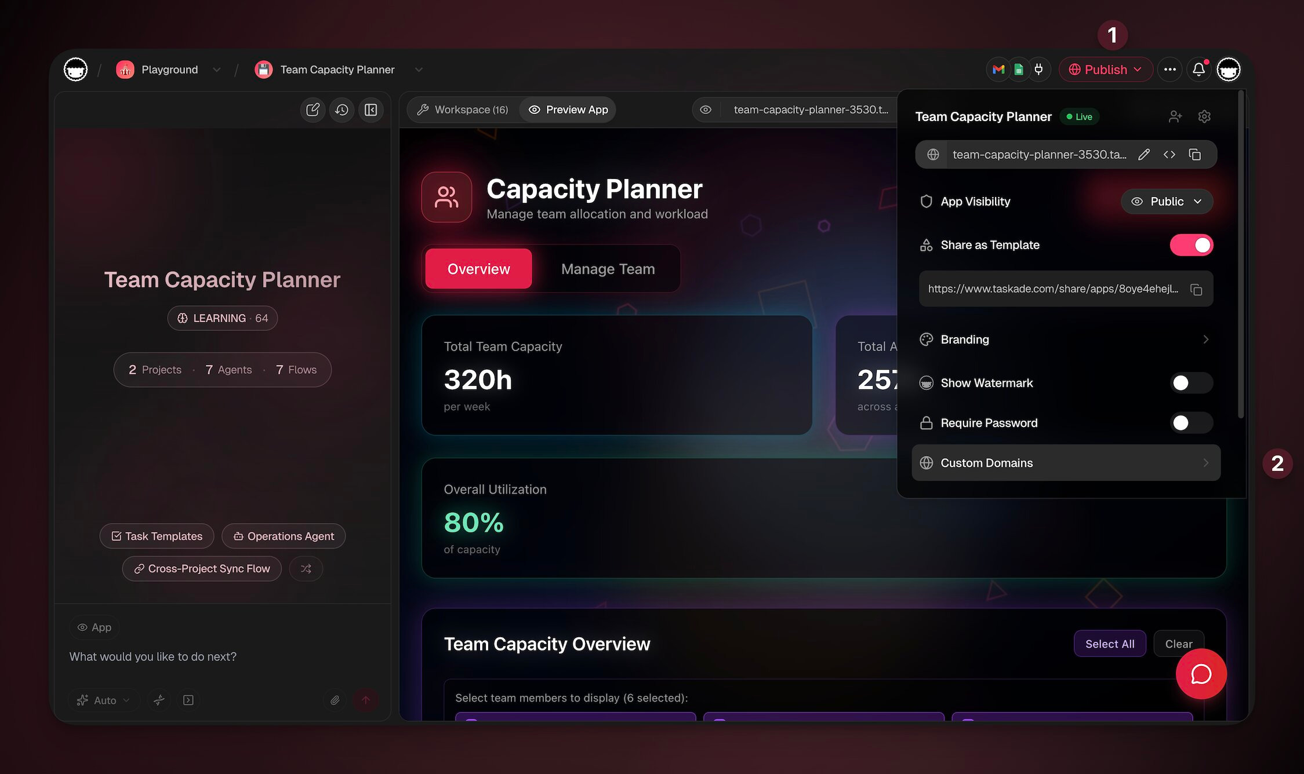
Task: Click the Task Templates chip
Action: (x=157, y=536)
